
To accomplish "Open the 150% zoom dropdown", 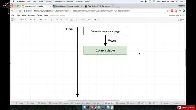I will [23, 20].
